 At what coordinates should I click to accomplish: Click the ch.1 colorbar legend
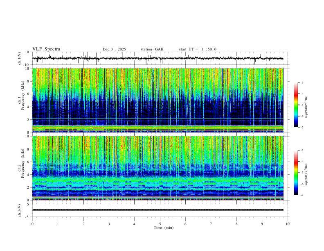point(296,105)
